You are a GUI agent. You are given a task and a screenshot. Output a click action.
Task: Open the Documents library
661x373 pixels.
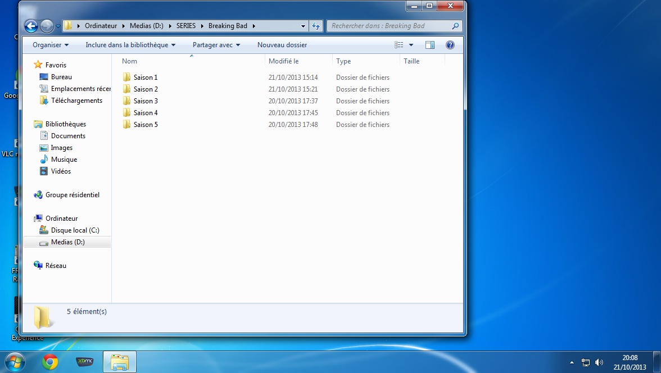click(x=68, y=136)
